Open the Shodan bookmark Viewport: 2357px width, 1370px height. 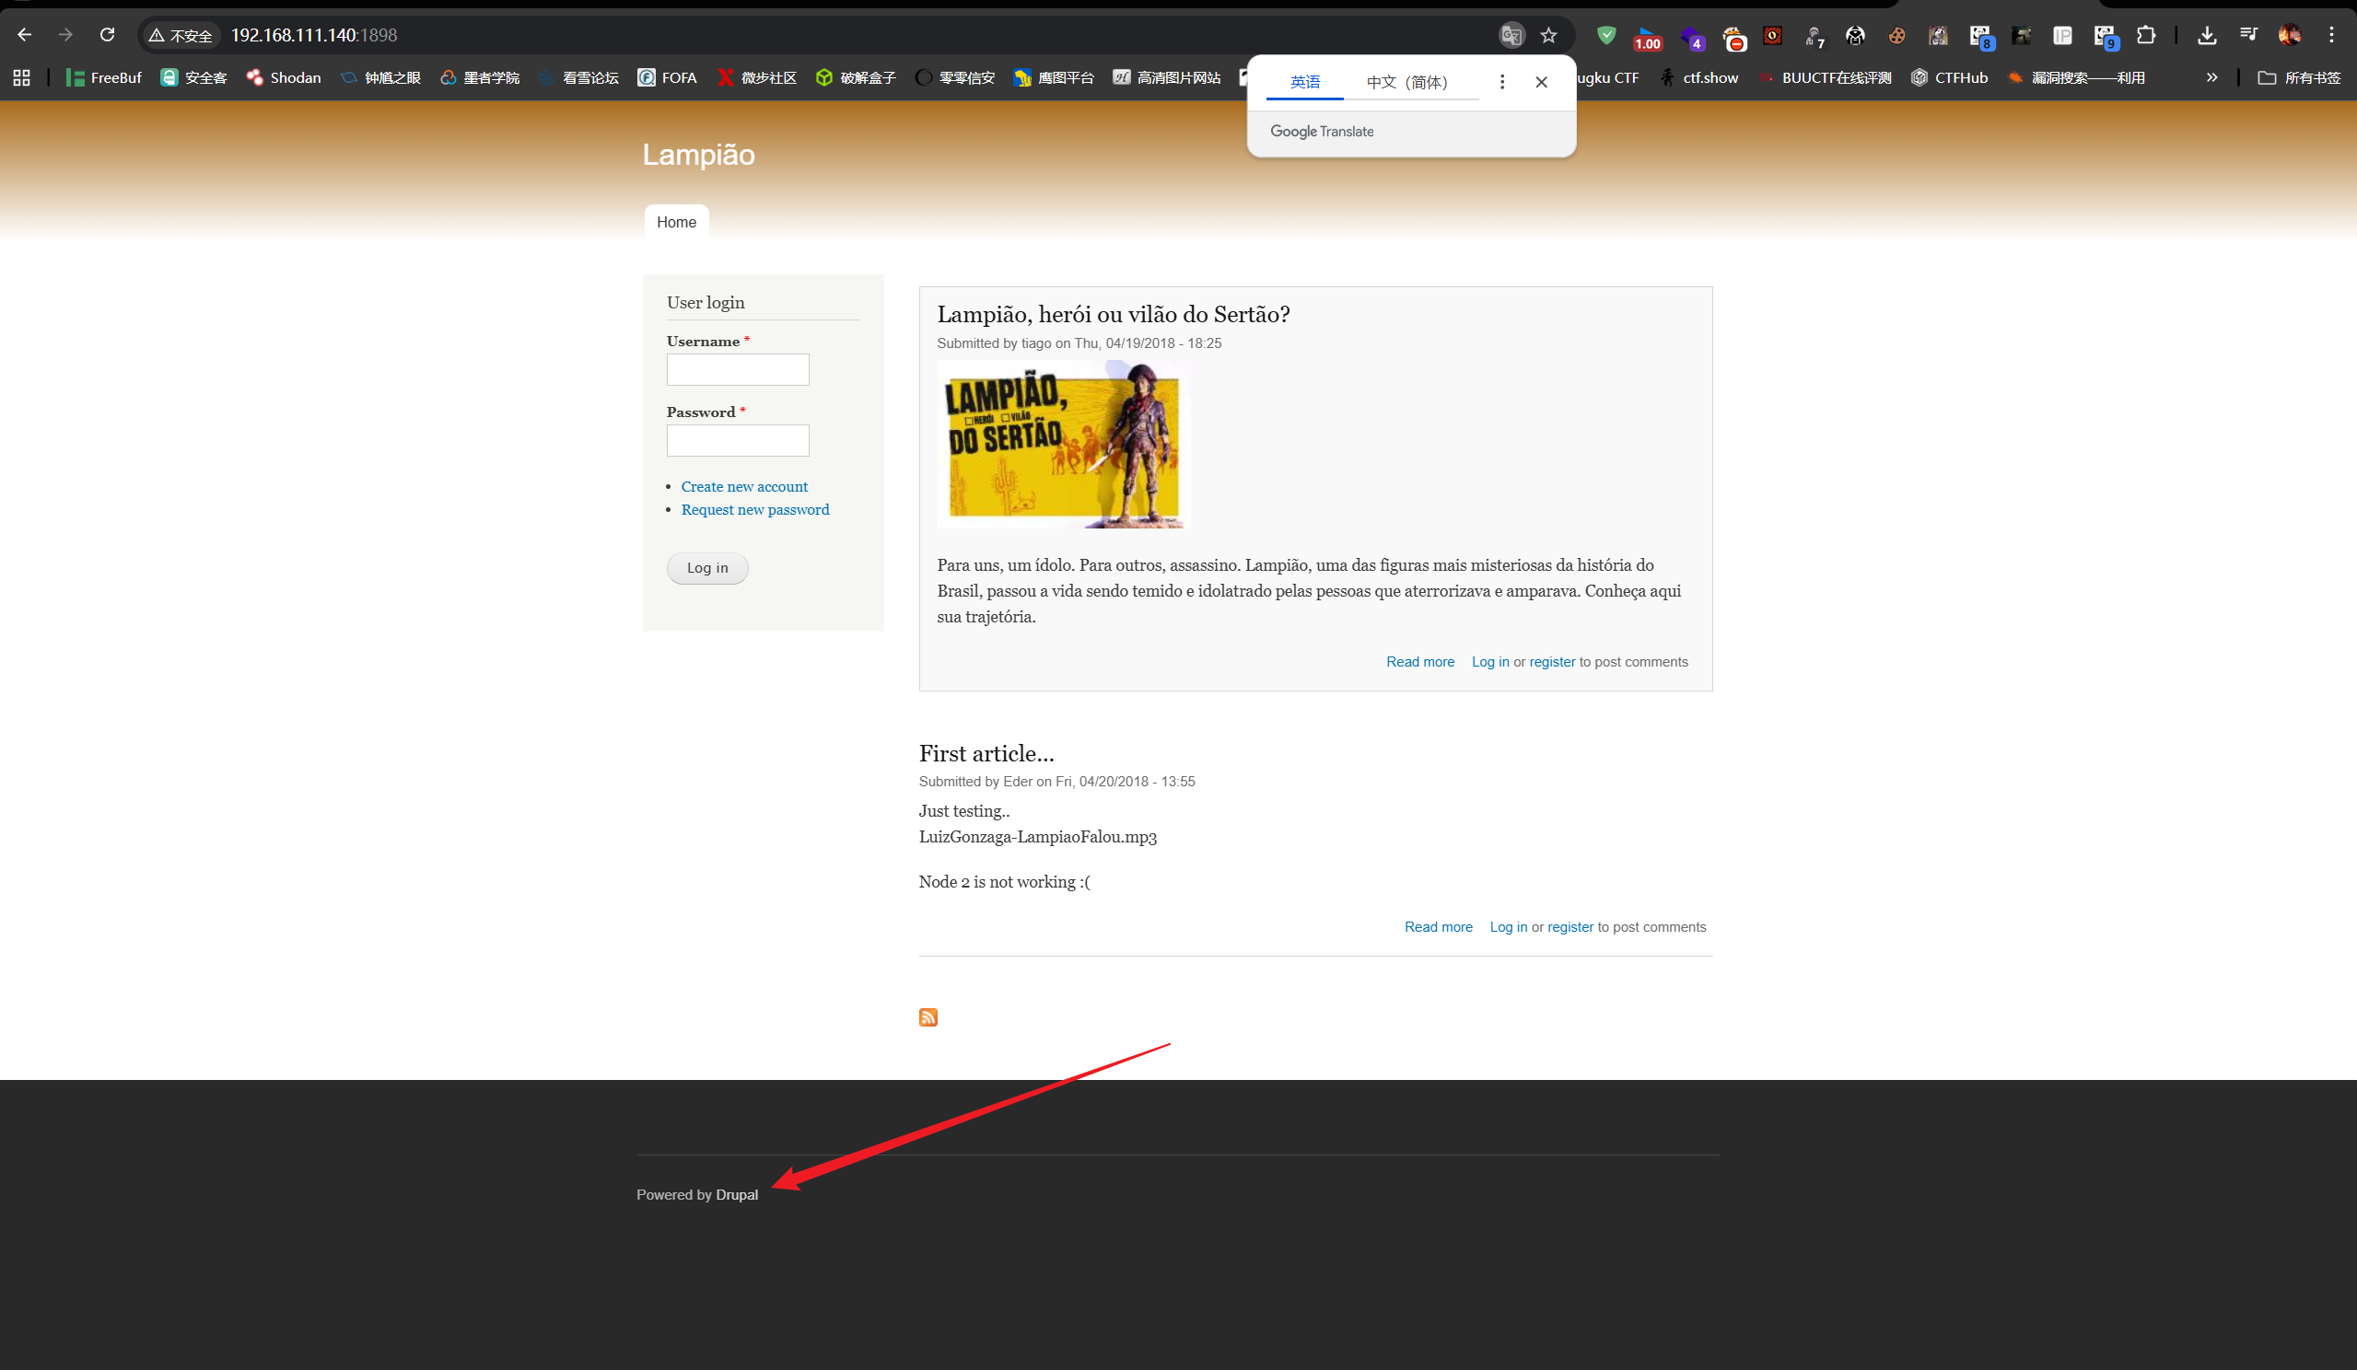pyautogui.click(x=284, y=77)
